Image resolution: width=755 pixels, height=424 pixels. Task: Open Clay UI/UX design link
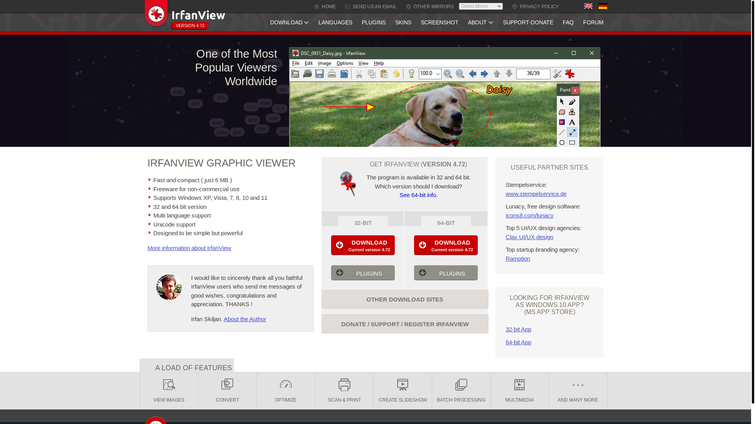(x=529, y=237)
